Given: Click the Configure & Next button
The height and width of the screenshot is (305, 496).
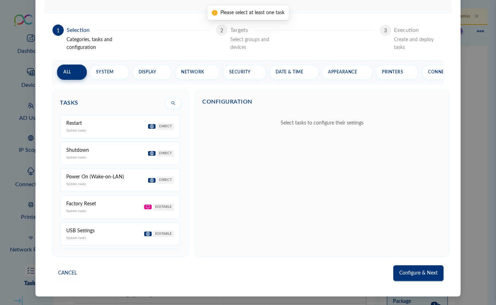Looking at the screenshot, I should [x=418, y=273].
